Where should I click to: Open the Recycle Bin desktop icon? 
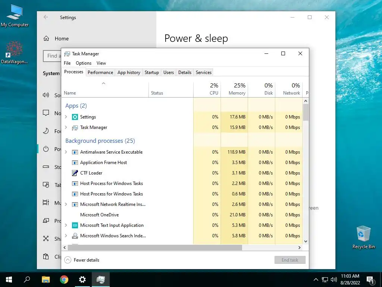coord(363,237)
